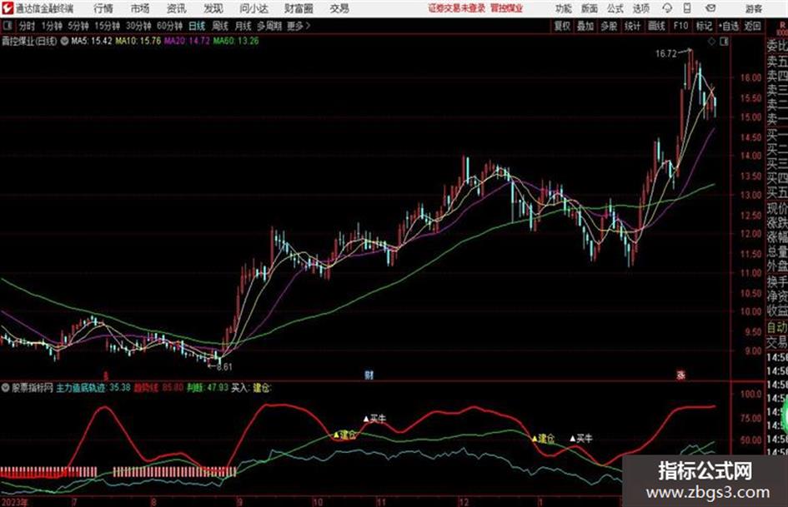Click the first white 买牛 signal marker
The image size is (788, 507).
coord(375,419)
